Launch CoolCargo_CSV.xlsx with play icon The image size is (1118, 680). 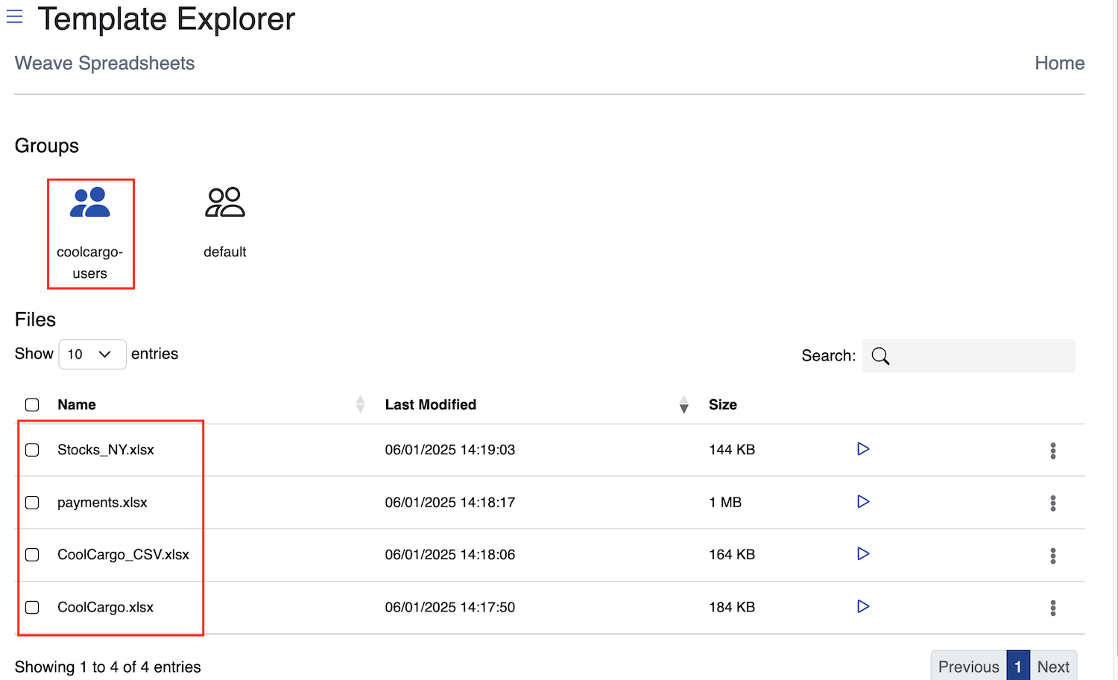(x=863, y=554)
